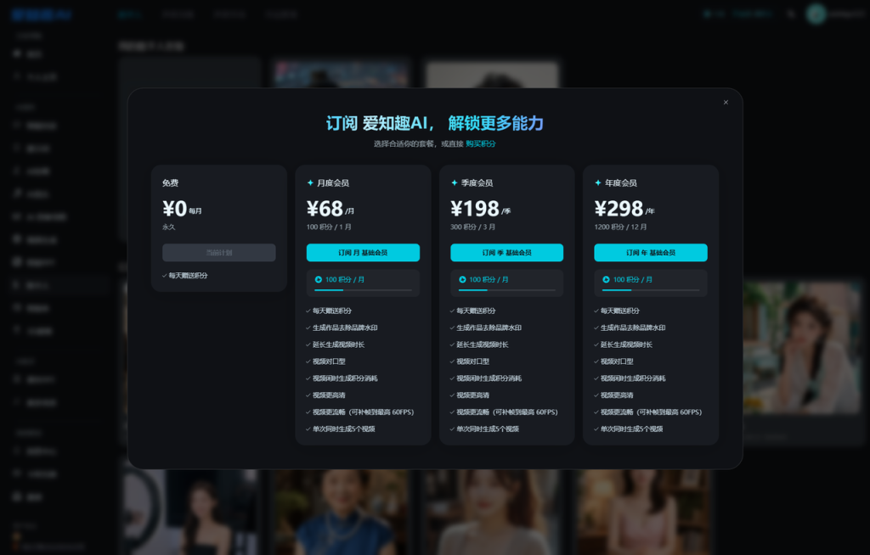Click the 月度会员 heading text
The height and width of the screenshot is (555, 870).
click(x=333, y=183)
